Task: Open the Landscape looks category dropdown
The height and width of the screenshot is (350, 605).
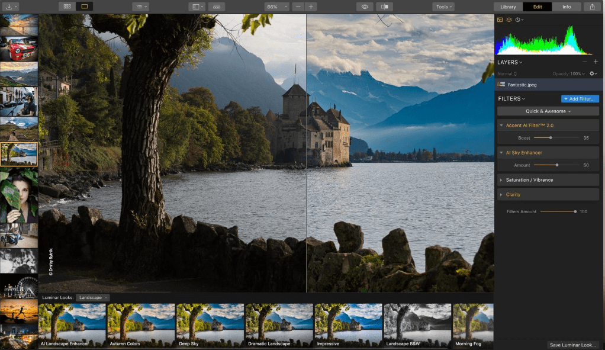Action: pos(92,297)
